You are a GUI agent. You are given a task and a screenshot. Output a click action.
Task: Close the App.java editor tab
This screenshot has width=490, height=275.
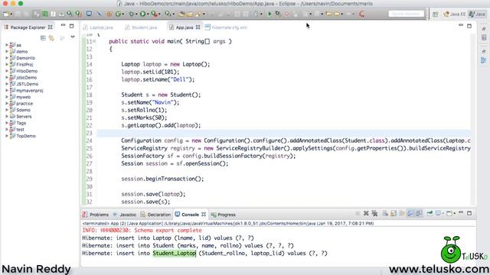tap(198, 27)
